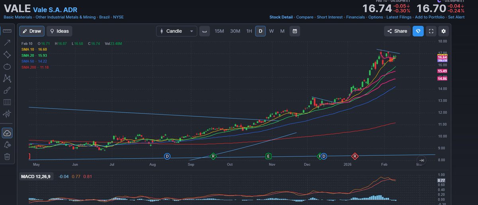Select the rotated rectangle shape tool
This screenshot has height=205, width=478.
coord(7,54)
